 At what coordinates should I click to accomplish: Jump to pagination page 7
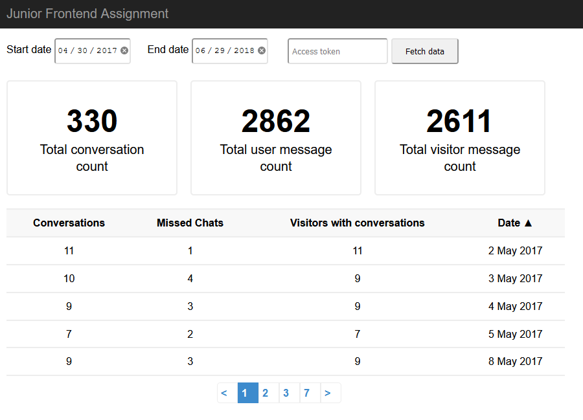[310, 393]
